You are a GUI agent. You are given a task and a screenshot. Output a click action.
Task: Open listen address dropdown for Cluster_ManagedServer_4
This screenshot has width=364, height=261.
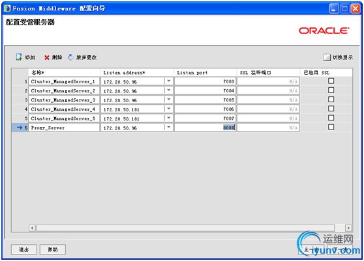pyautogui.click(x=169, y=109)
